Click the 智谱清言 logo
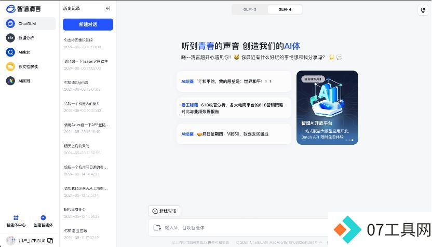Viewport: 432px width, 247px height. [23, 9]
